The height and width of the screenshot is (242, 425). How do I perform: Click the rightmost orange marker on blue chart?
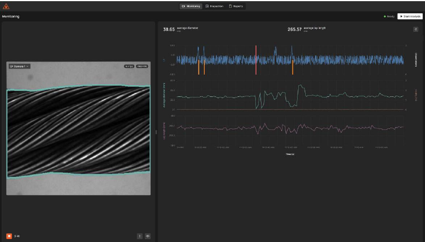pyautogui.click(x=292, y=68)
